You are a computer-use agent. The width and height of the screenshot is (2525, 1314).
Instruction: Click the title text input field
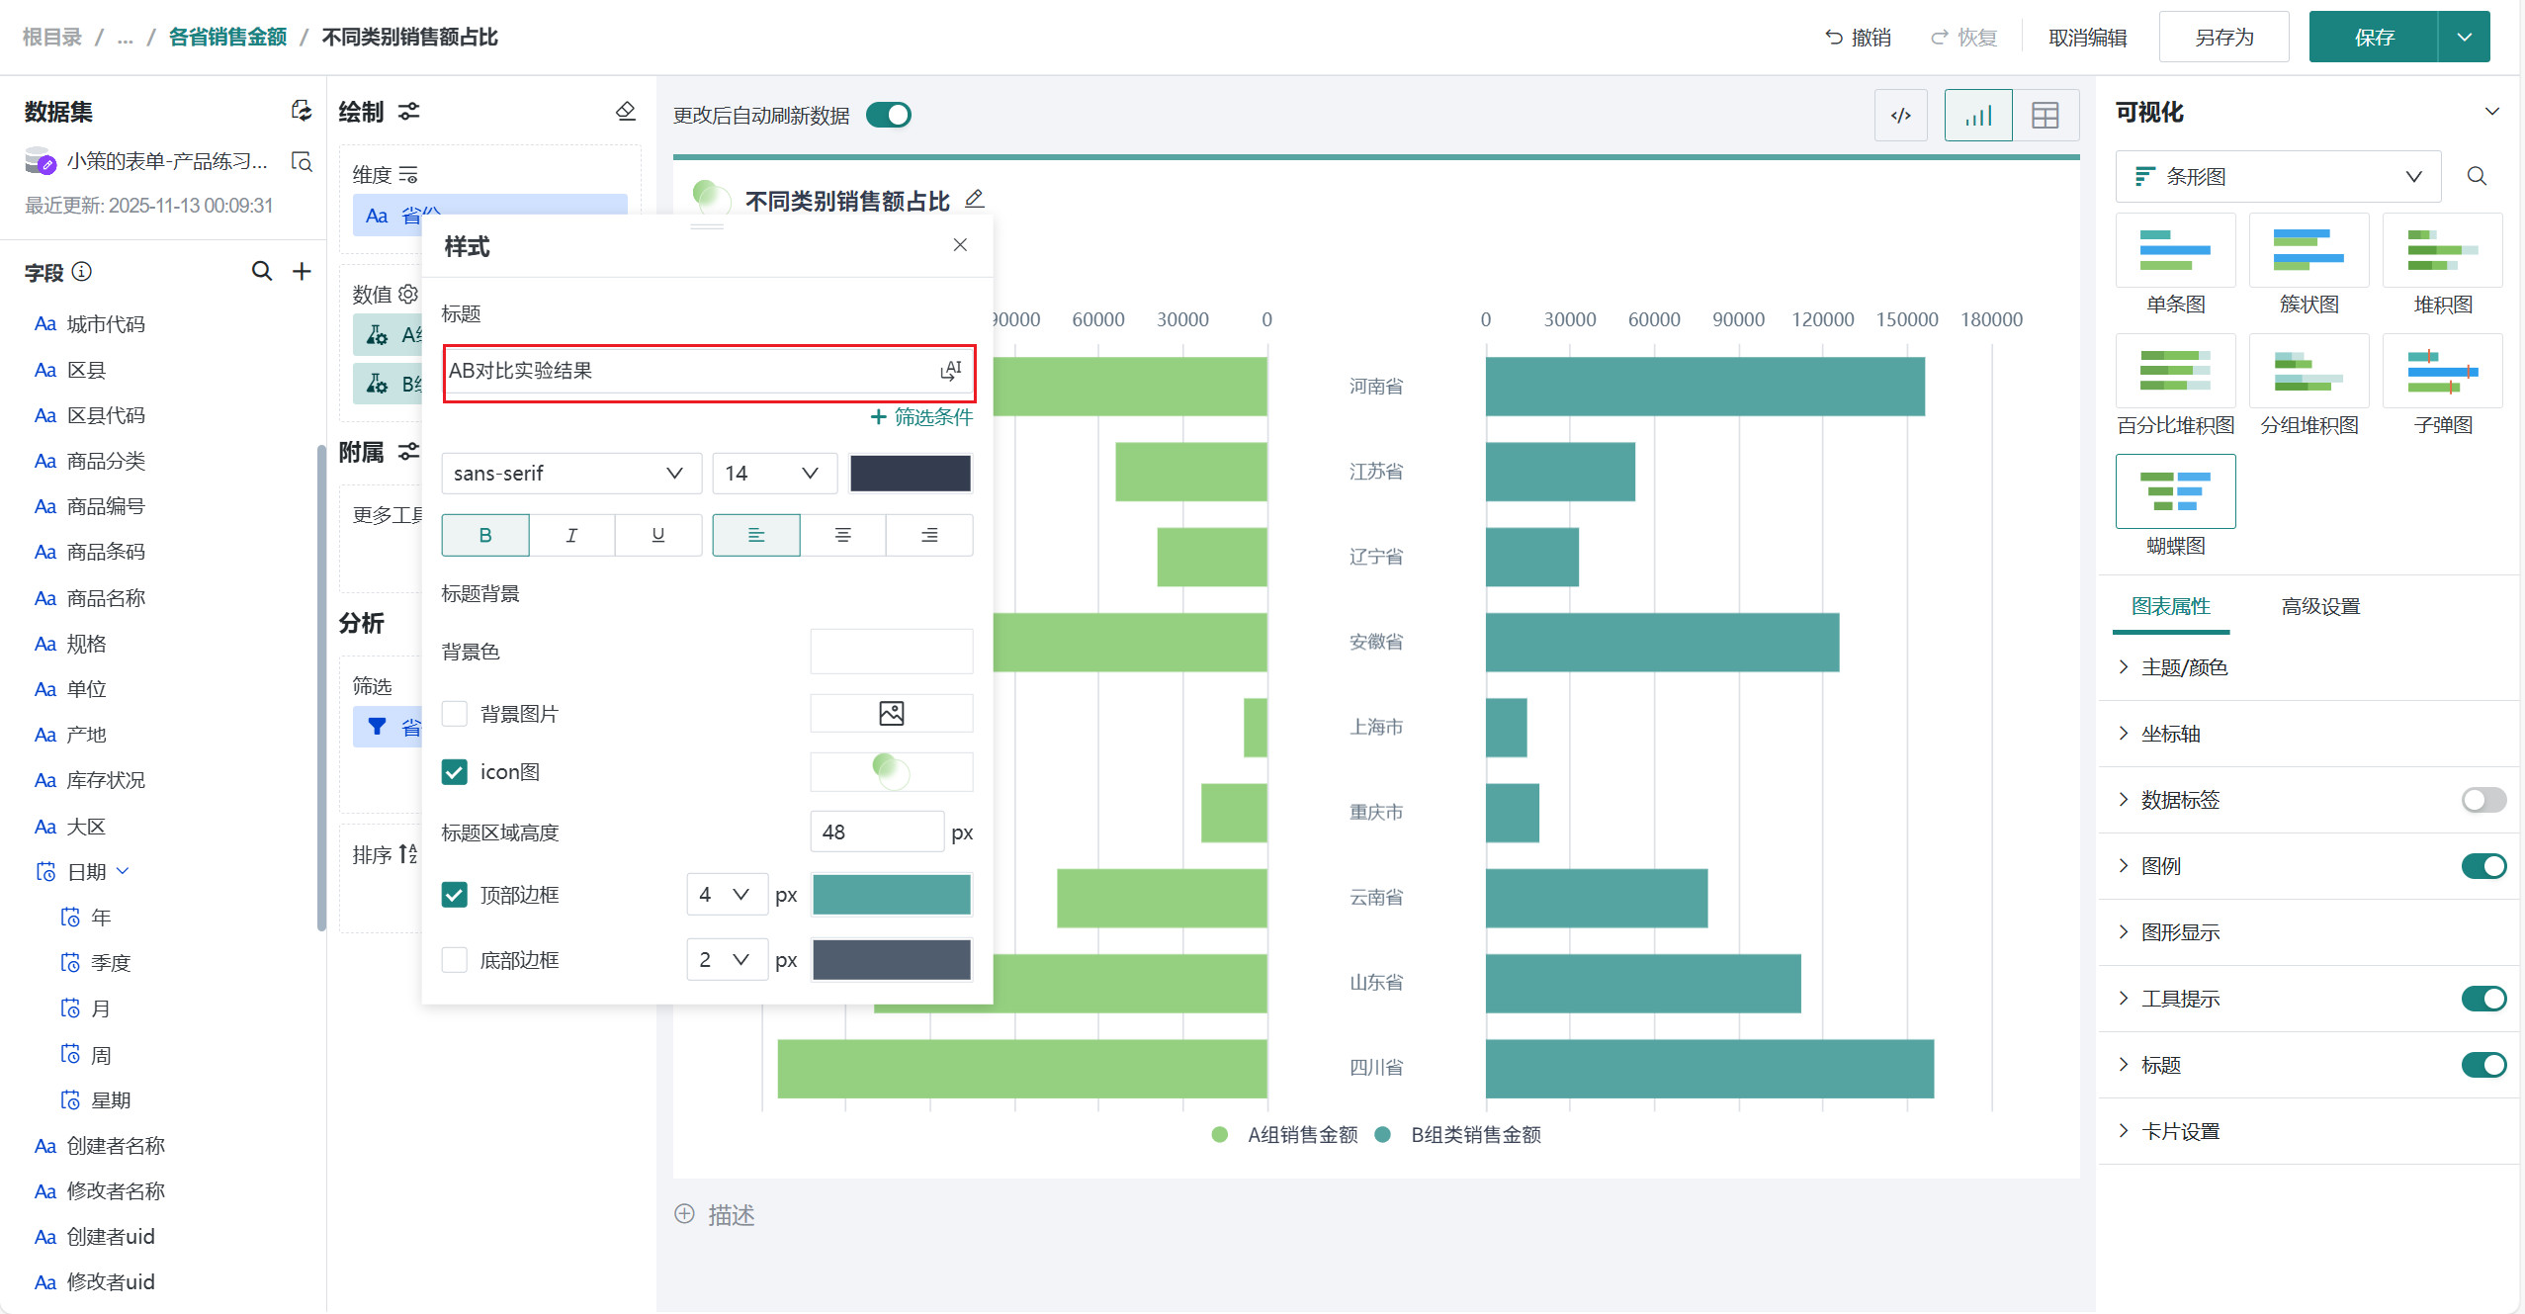[688, 372]
